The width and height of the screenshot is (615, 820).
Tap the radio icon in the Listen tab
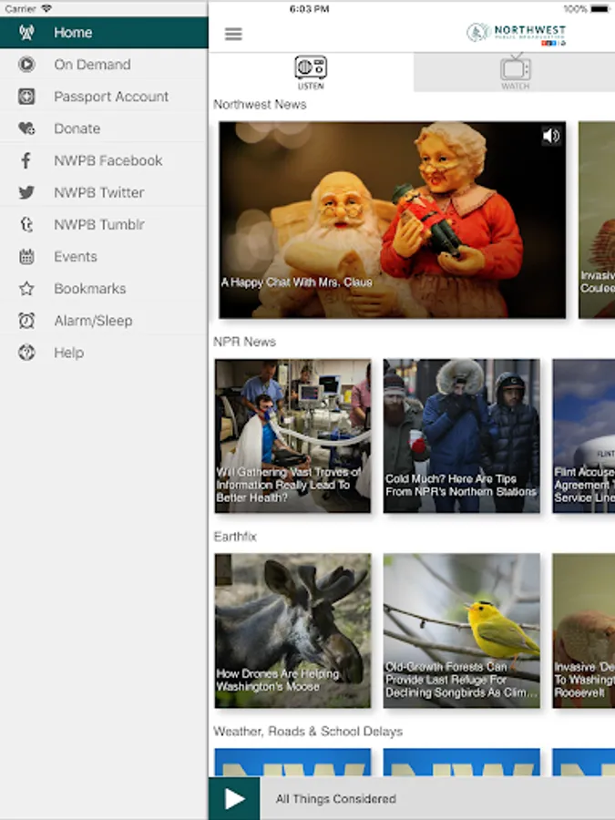click(x=311, y=67)
